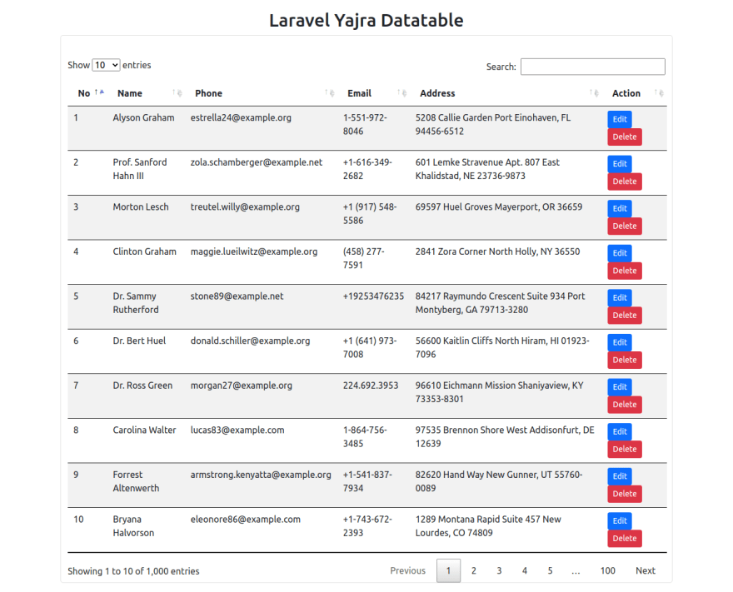Edit Dr. Bert Huel entry

[620, 342]
